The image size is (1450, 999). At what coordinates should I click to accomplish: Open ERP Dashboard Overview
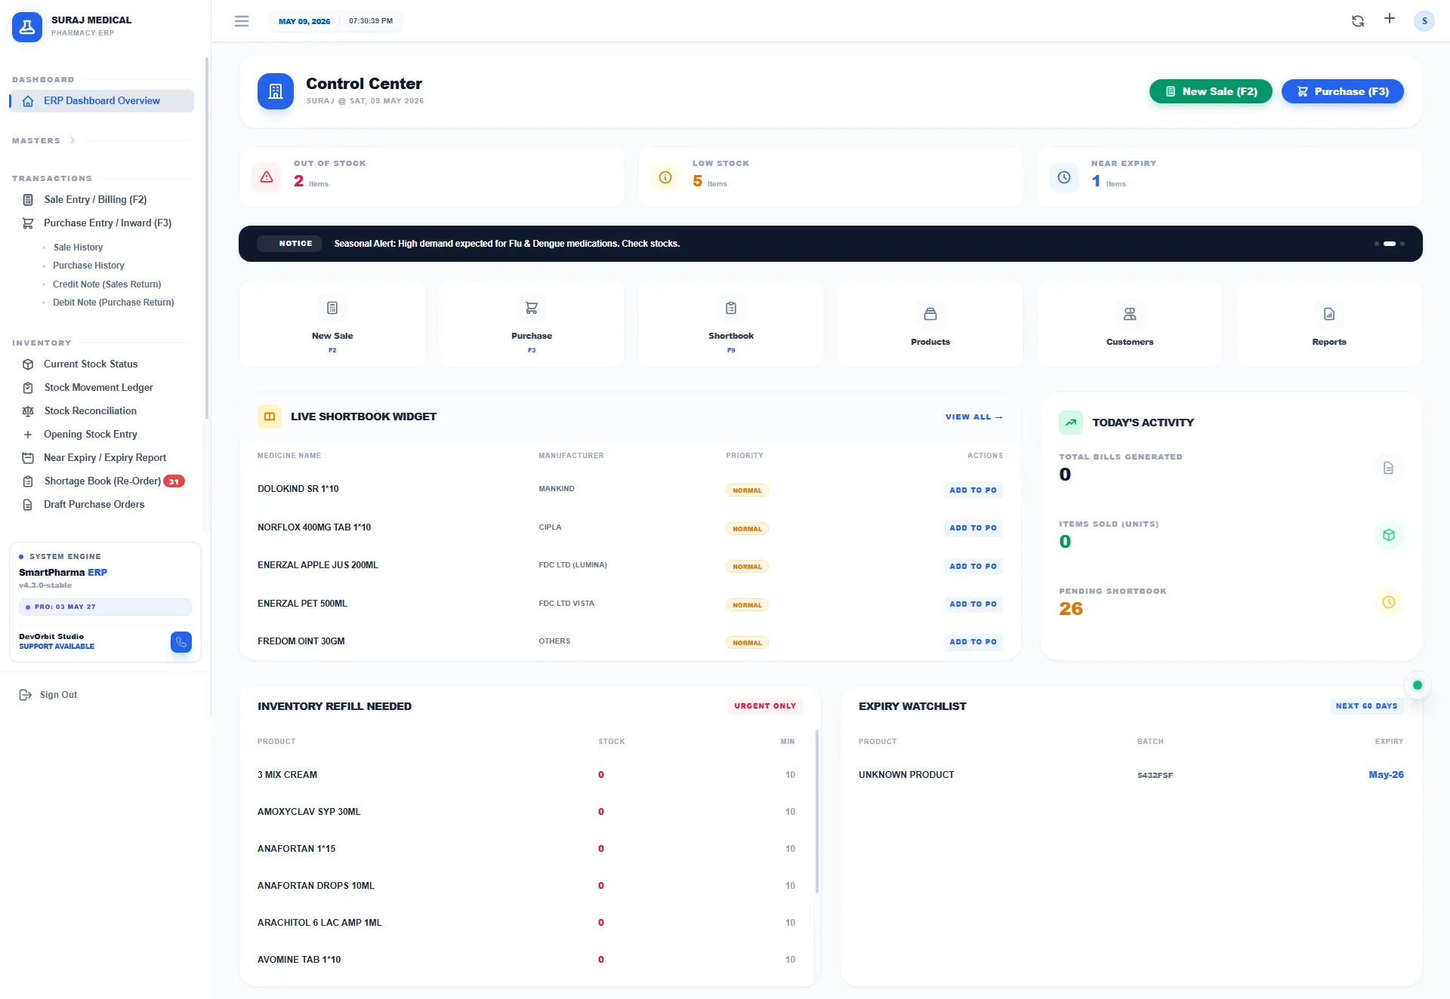[x=101, y=101]
